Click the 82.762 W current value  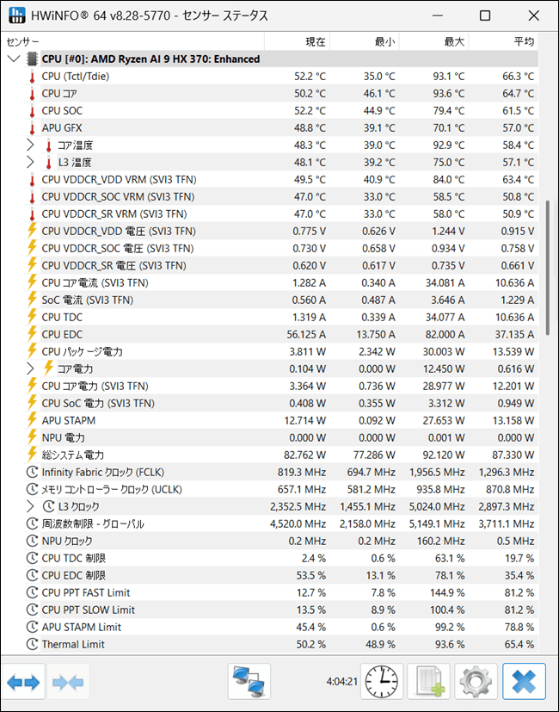click(305, 455)
